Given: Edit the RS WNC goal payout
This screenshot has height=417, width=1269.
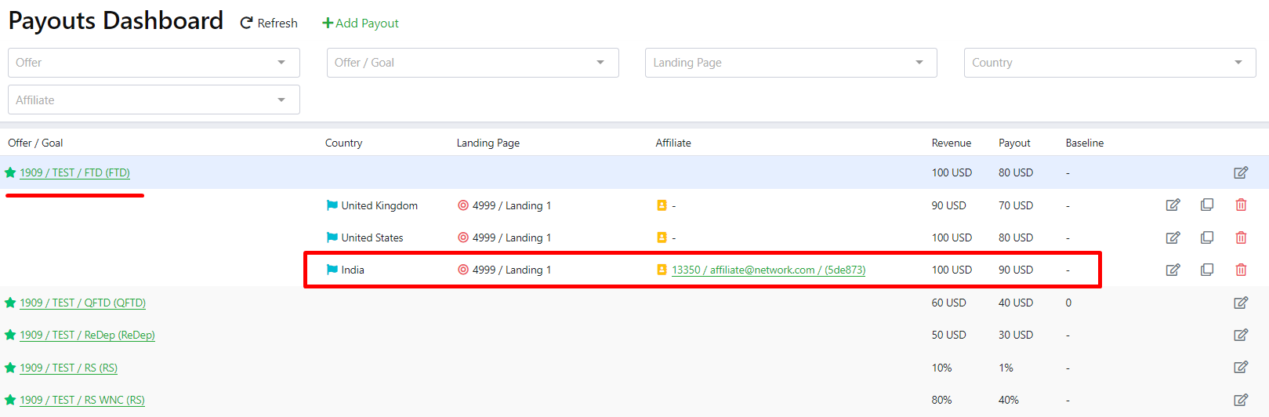Looking at the screenshot, I should pos(1240,400).
